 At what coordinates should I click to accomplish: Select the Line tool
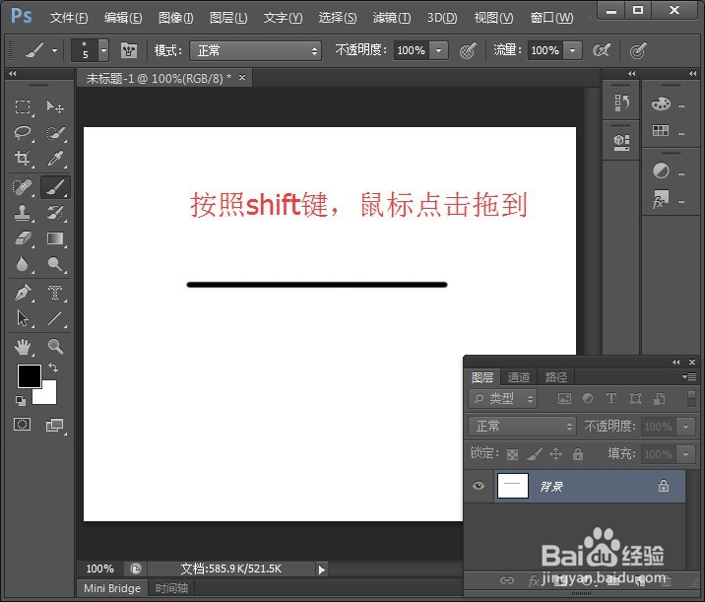(x=55, y=318)
